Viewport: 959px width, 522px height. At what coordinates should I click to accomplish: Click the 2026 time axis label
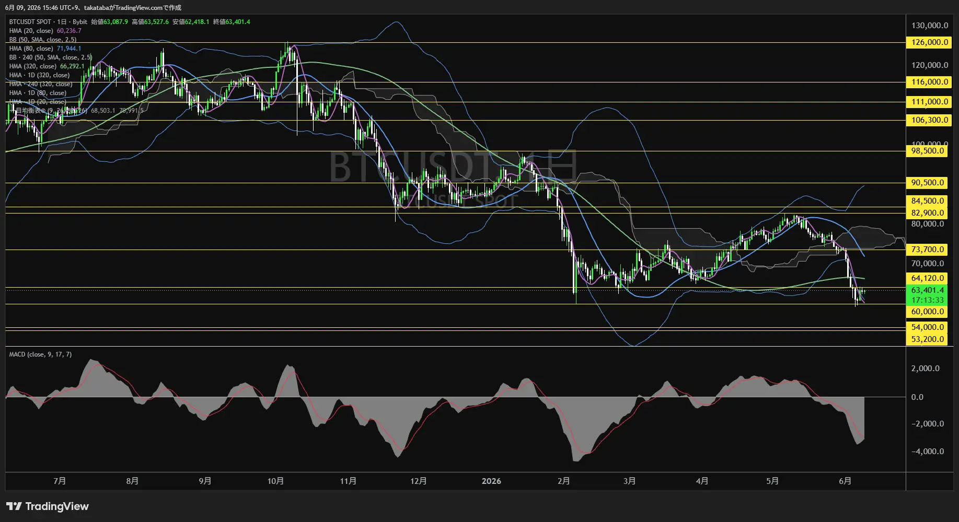point(491,481)
